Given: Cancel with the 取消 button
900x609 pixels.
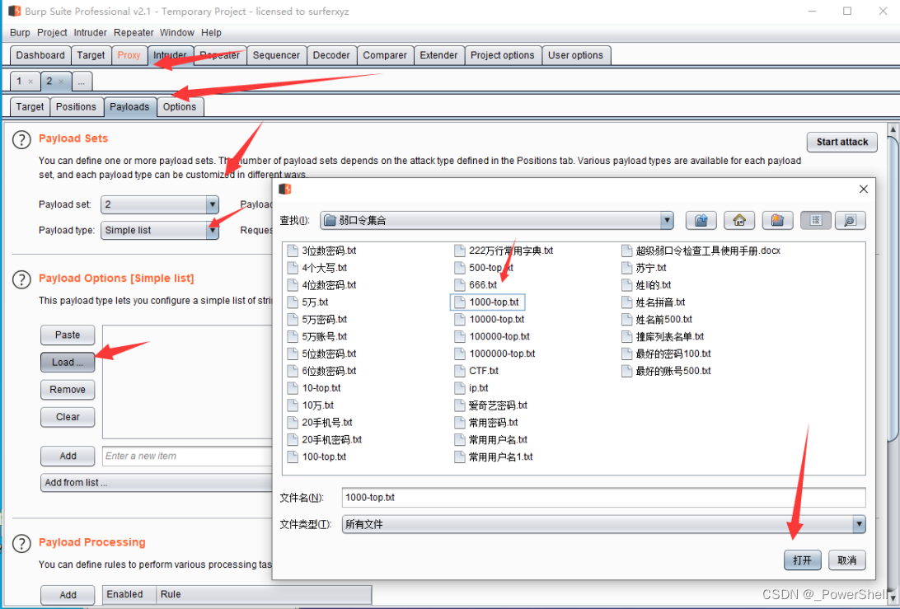Looking at the screenshot, I should (x=847, y=560).
